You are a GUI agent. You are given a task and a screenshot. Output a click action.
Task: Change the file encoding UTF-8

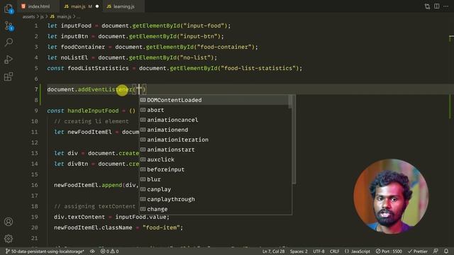point(319,251)
